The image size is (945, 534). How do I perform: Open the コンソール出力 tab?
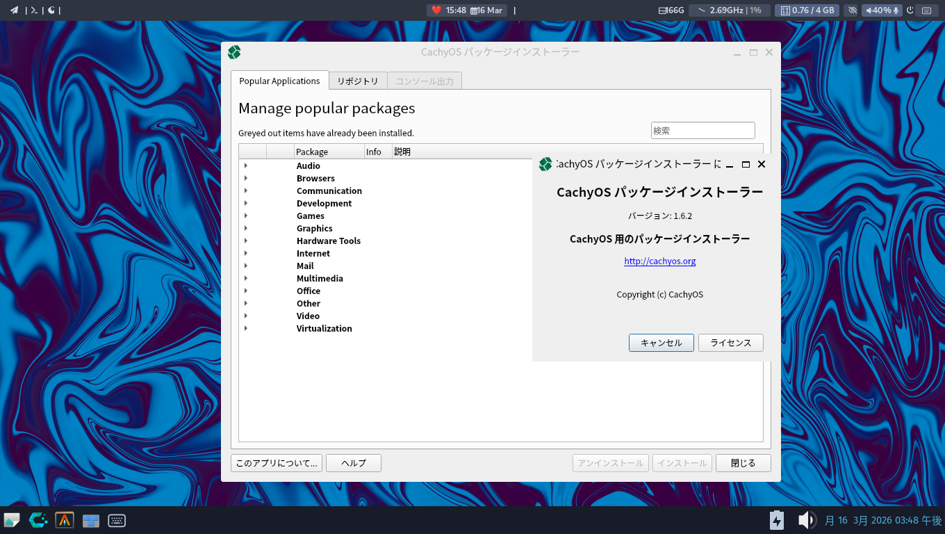[425, 81]
